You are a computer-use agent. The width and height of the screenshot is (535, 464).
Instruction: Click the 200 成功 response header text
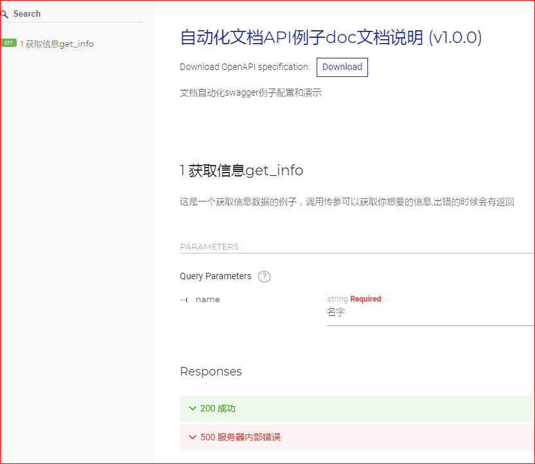(218, 408)
